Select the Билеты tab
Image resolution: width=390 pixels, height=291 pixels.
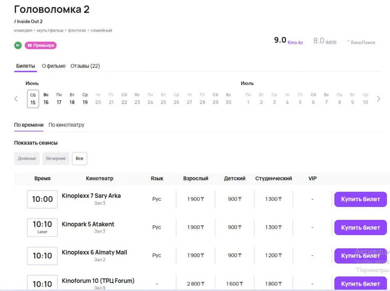(26, 66)
